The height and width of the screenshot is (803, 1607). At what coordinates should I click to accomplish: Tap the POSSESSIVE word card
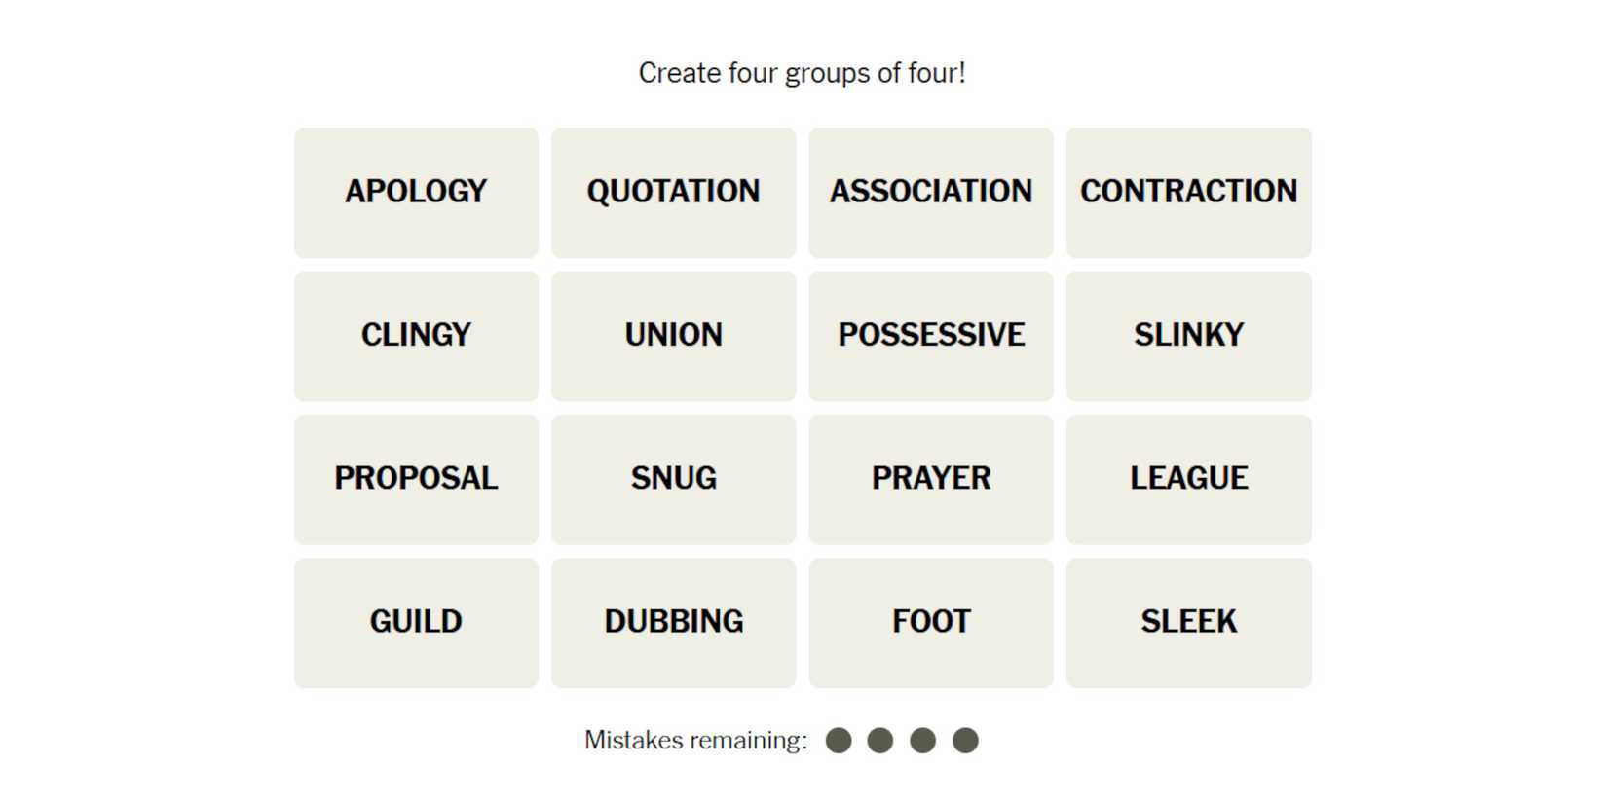click(930, 335)
